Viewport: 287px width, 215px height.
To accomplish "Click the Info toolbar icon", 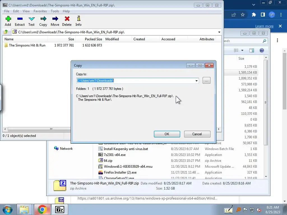I will click(x=78, y=18).
